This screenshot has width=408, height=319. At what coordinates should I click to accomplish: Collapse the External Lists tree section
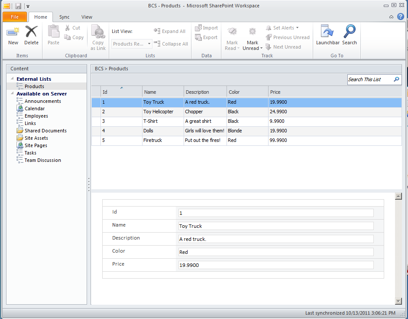pos(12,78)
